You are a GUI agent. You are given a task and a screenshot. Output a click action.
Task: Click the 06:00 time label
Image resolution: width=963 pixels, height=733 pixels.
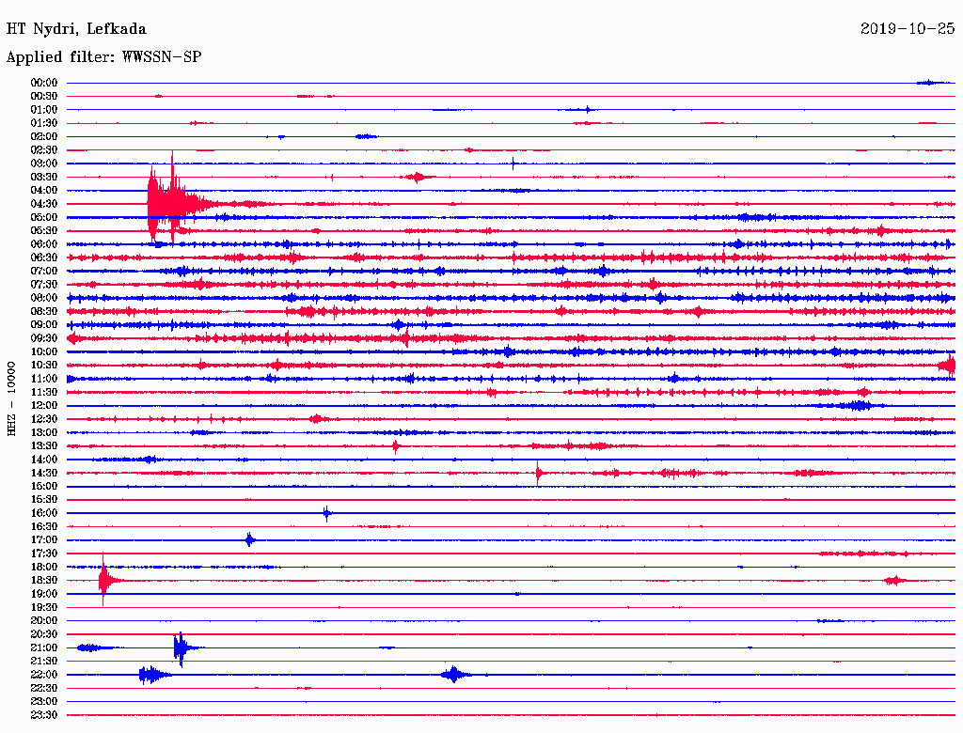pos(43,244)
